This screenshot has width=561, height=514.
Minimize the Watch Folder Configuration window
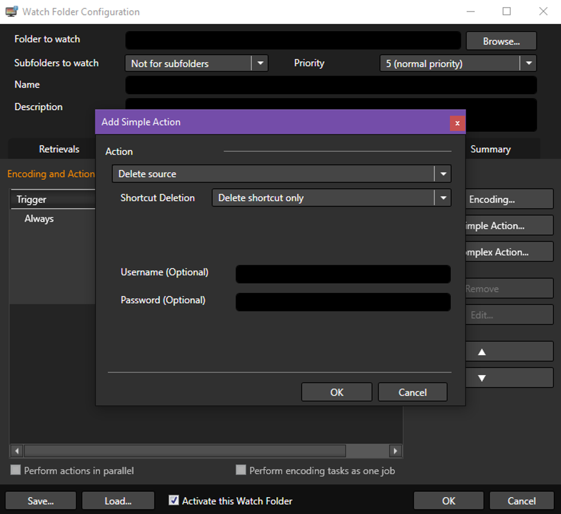click(x=471, y=11)
